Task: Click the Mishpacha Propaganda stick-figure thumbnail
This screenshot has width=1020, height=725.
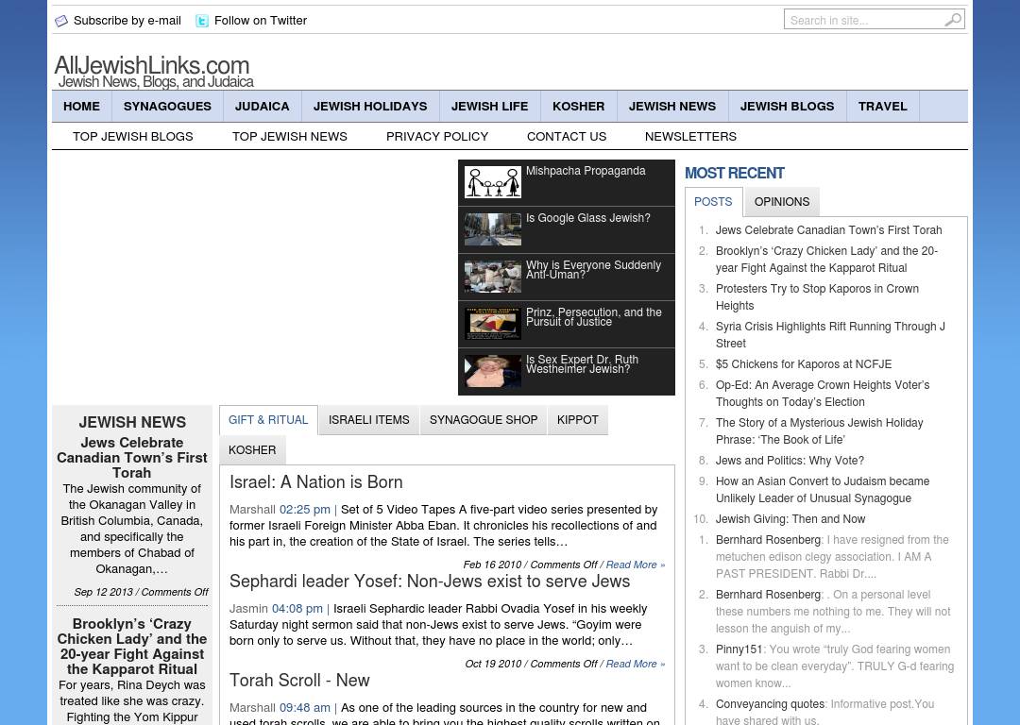Action: pos(492,182)
